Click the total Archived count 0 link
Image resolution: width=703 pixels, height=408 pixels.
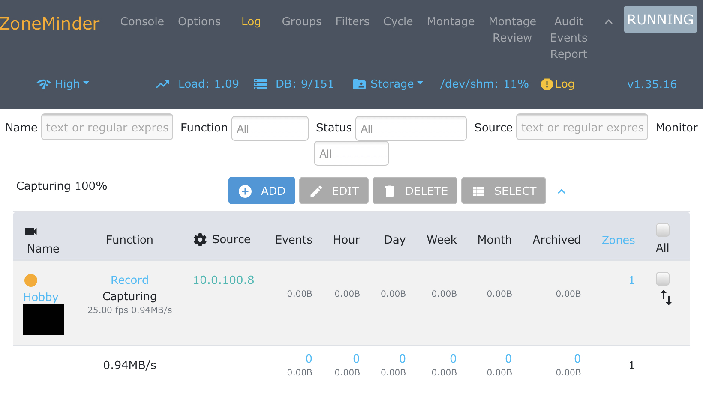pos(577,359)
